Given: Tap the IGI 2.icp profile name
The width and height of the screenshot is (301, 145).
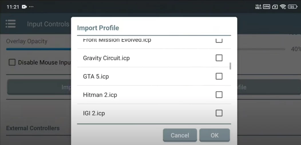Looking at the screenshot, I should pyautogui.click(x=94, y=113).
